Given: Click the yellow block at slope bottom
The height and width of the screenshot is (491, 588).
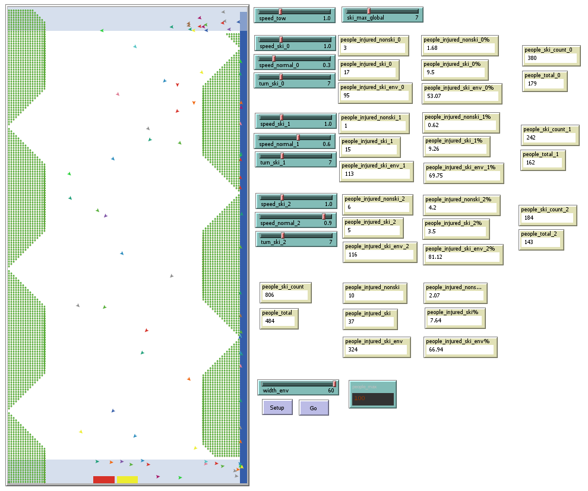Looking at the screenshot, I should tap(127, 479).
